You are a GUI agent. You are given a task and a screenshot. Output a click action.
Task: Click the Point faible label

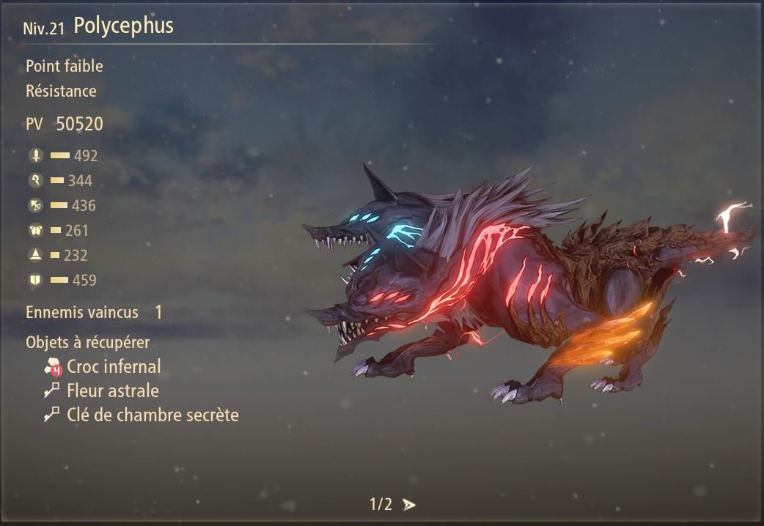(65, 66)
